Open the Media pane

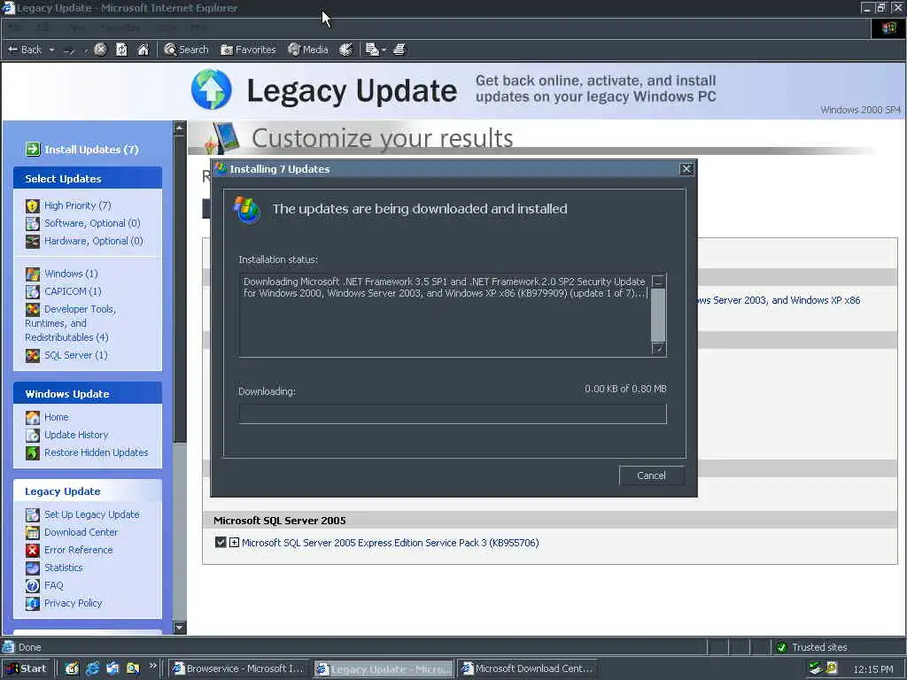(308, 50)
